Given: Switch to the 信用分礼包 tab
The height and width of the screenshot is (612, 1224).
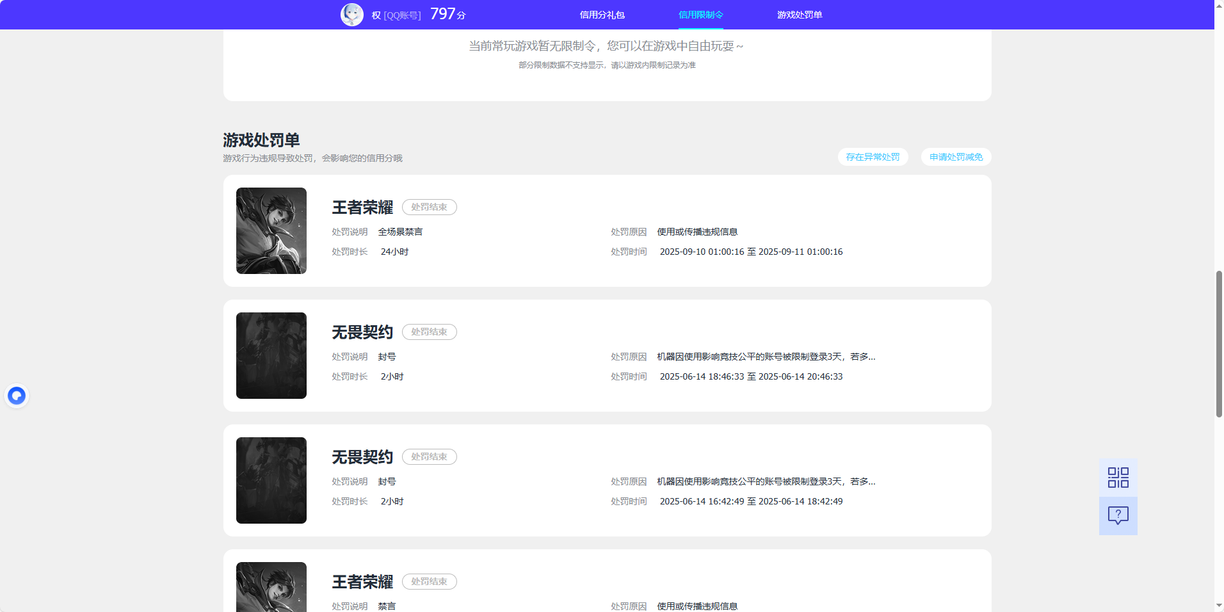Looking at the screenshot, I should pyautogui.click(x=601, y=14).
